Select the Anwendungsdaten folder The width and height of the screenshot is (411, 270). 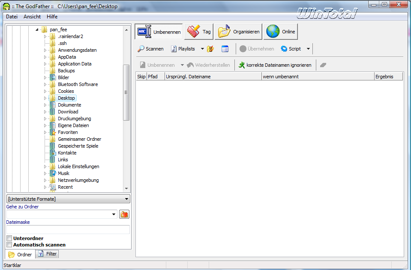[x=77, y=50]
